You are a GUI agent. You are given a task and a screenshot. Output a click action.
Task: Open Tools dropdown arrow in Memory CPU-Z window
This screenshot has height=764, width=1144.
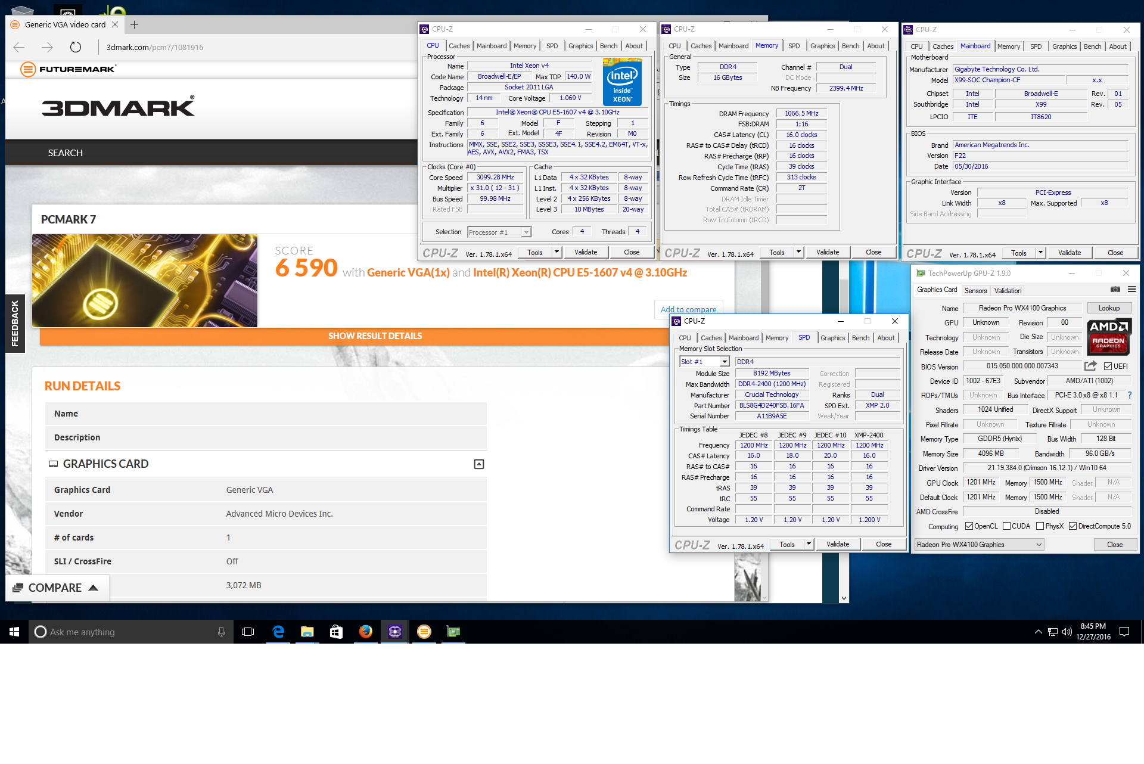798,252
